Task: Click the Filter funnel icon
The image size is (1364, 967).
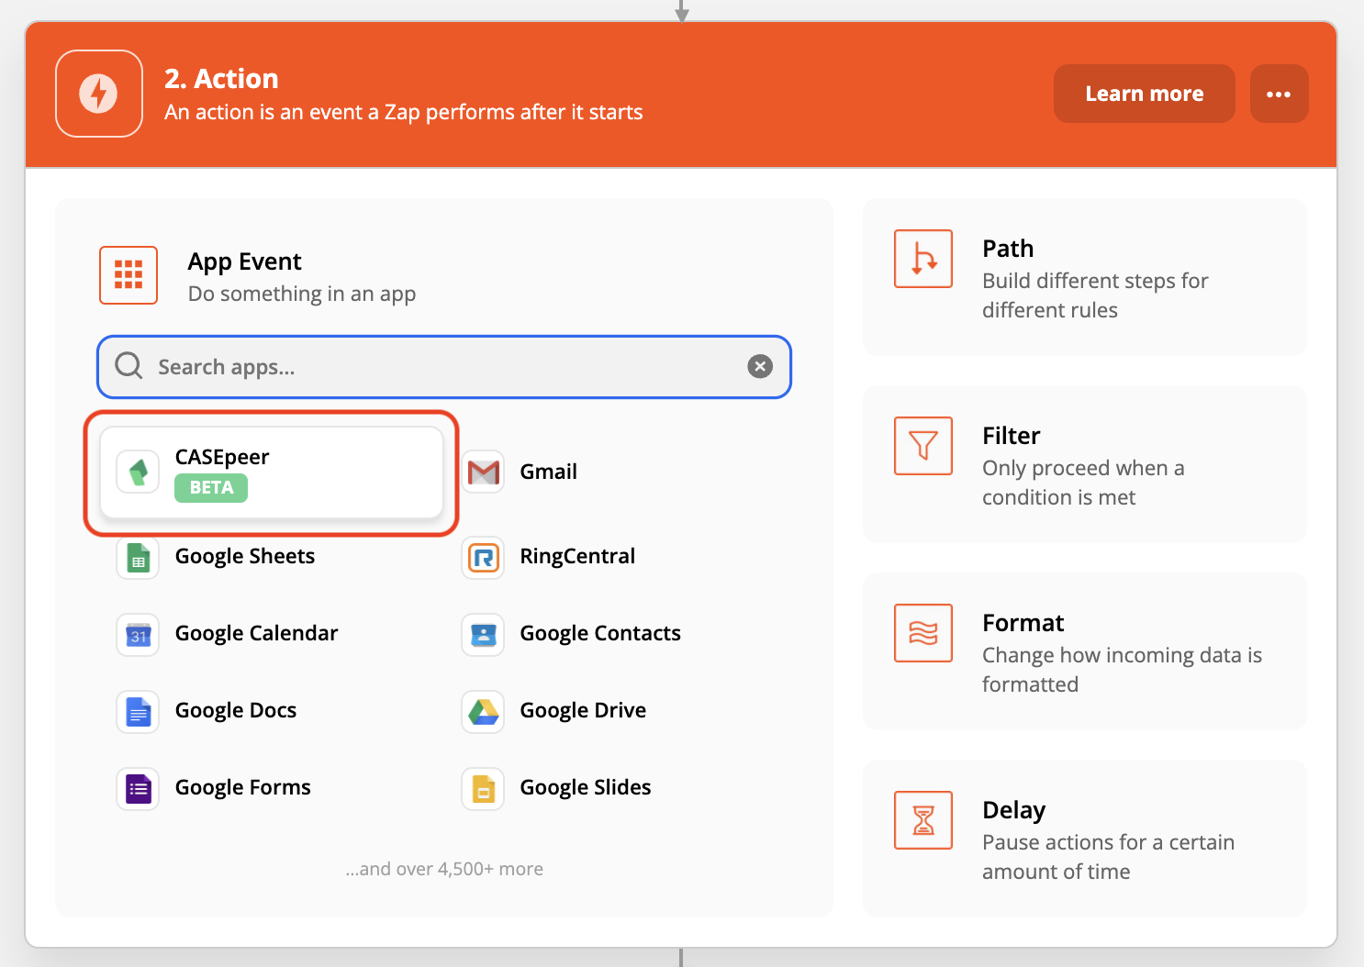Action: point(923,446)
